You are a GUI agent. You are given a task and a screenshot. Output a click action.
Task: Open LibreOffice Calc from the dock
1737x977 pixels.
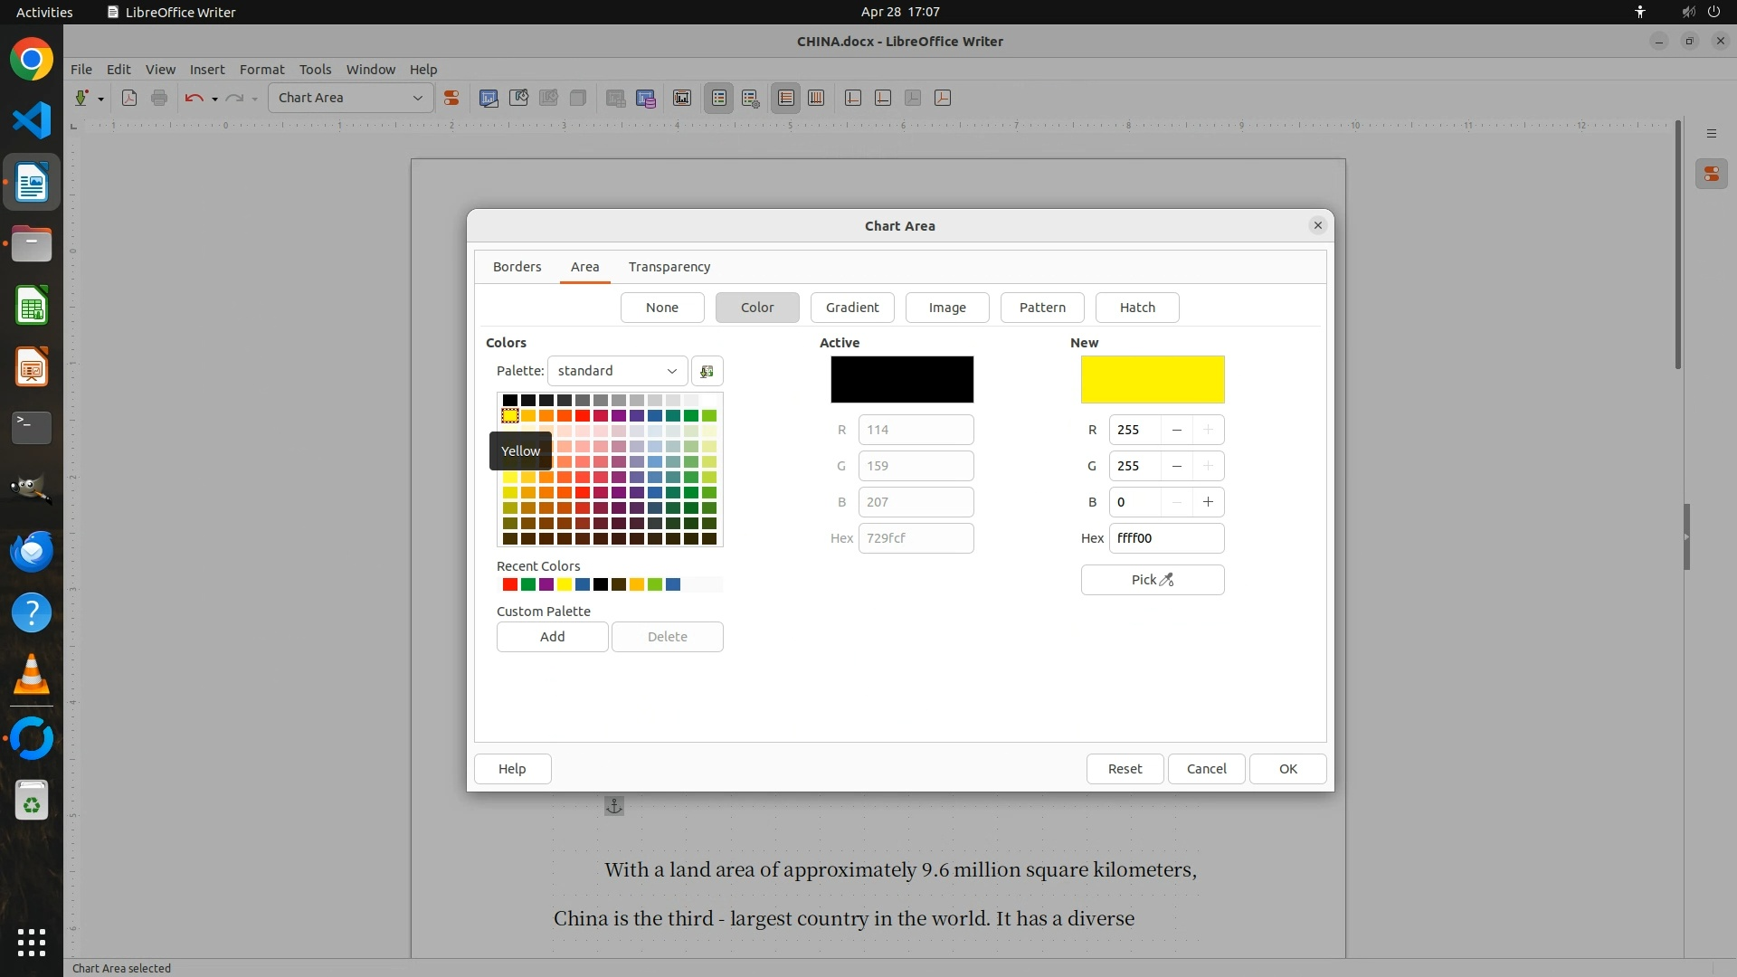click(x=32, y=307)
